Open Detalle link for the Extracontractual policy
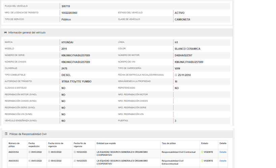Screen dimensions: 276x168 (x=223, y=161)
